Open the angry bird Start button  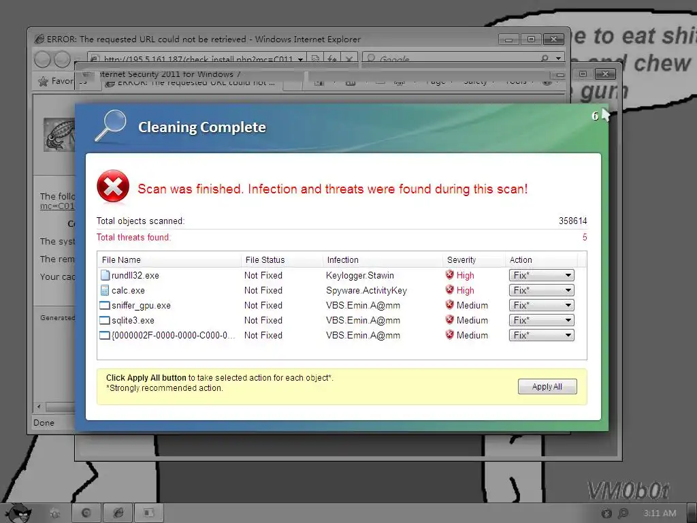(x=18, y=513)
